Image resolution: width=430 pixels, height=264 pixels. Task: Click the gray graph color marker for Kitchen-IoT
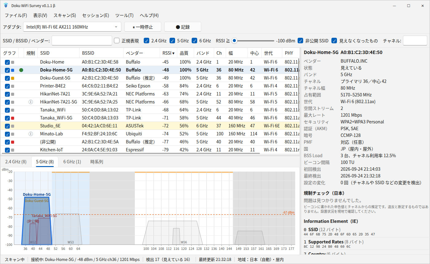(x=13, y=150)
